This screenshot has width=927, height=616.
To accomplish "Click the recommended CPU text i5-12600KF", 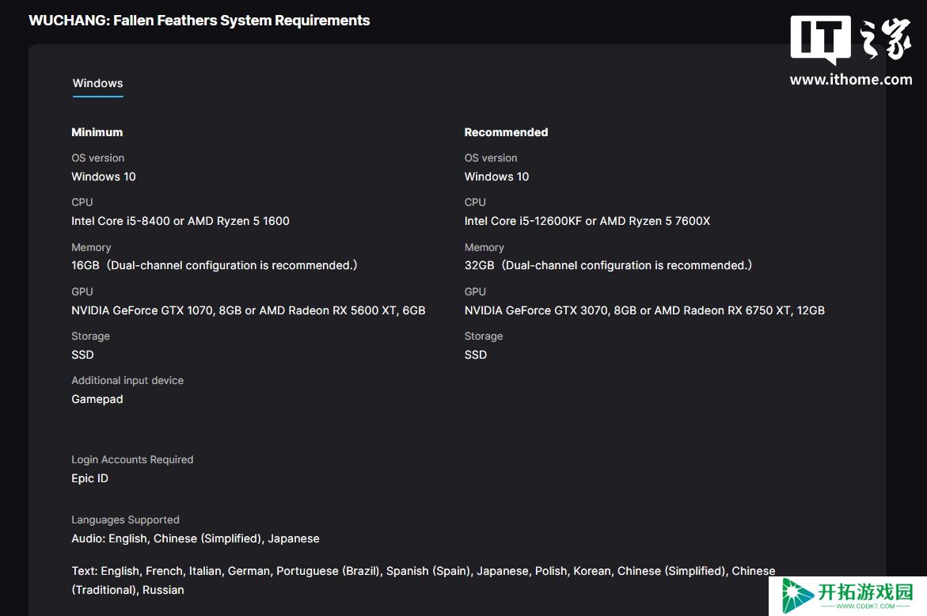I will tap(587, 221).
